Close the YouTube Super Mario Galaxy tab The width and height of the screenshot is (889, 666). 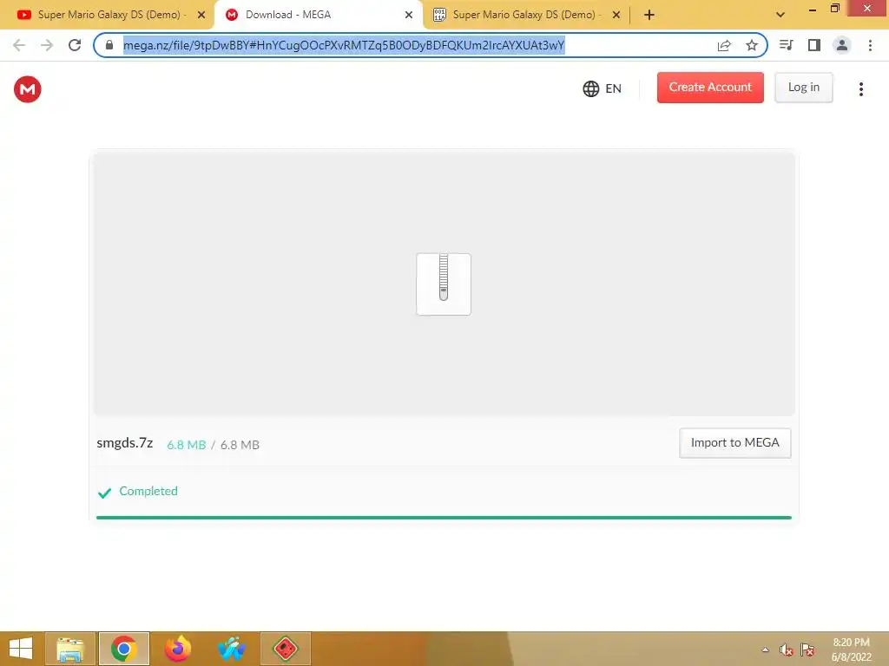coord(201,16)
